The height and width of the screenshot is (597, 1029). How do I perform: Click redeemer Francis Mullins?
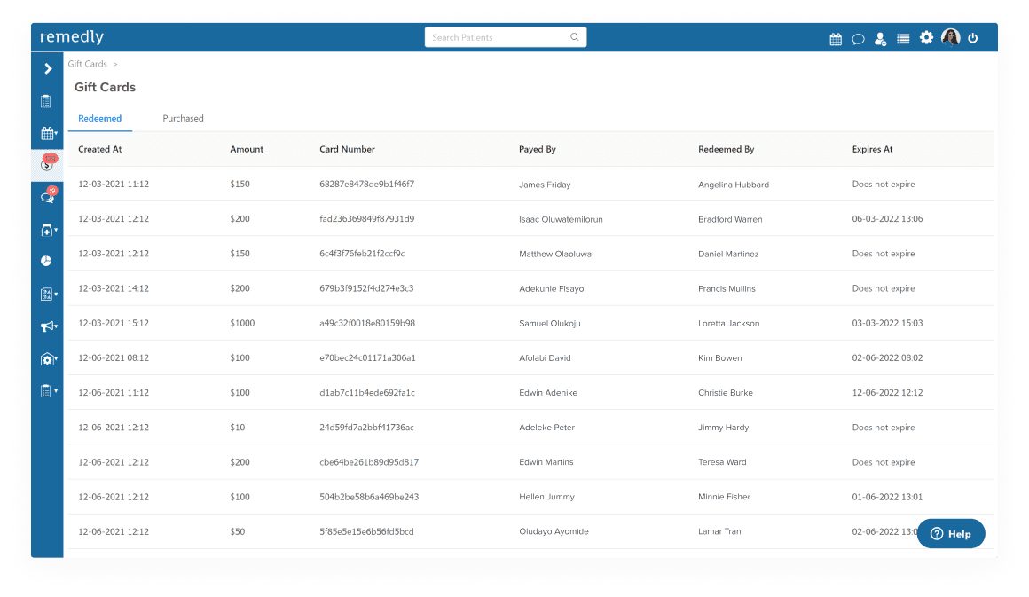coord(727,288)
